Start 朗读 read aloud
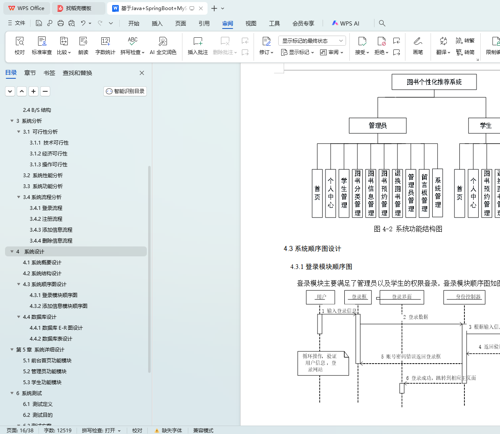 coord(83,46)
